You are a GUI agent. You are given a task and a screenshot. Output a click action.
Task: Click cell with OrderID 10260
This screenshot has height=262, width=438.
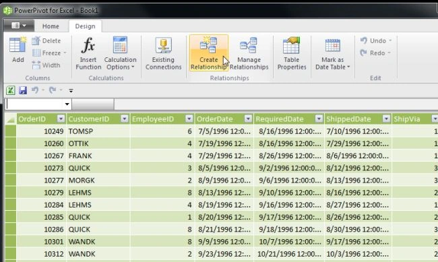pyautogui.click(x=41, y=143)
